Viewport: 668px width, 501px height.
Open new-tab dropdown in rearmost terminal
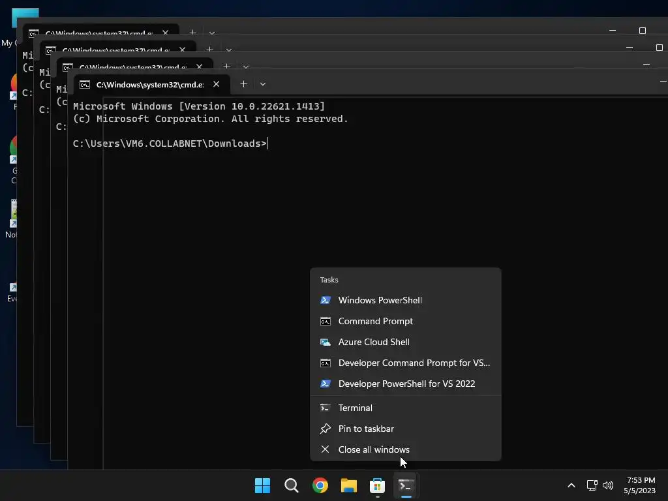(x=212, y=33)
